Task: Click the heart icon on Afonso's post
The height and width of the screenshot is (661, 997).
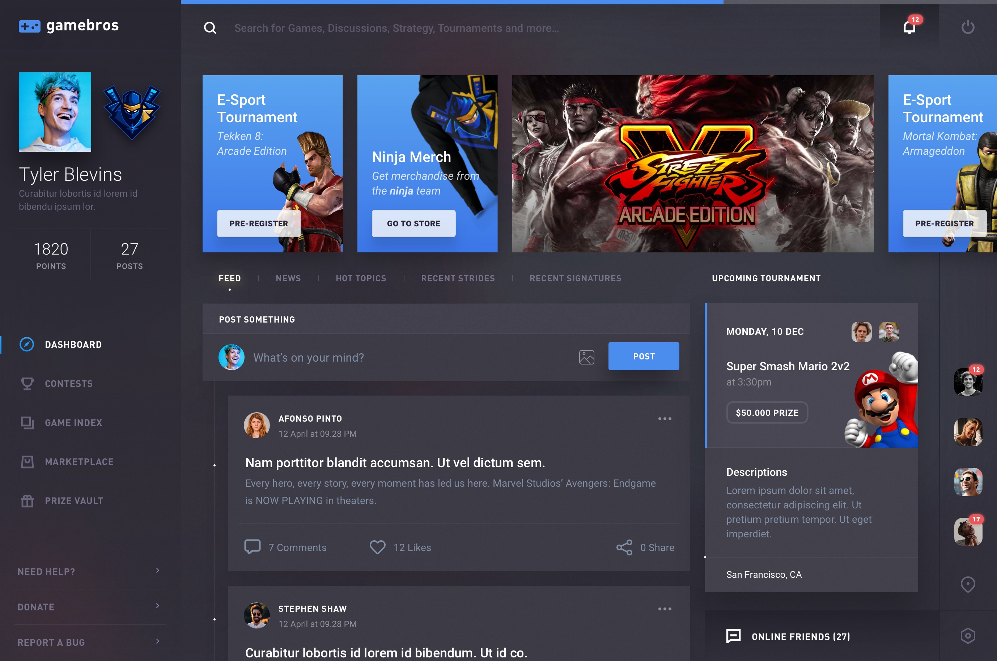Action: (x=377, y=547)
